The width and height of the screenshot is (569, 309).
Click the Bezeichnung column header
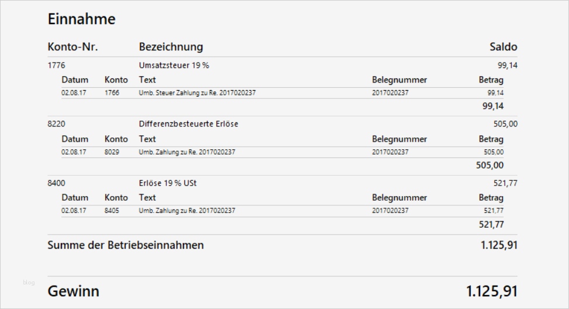(x=171, y=47)
